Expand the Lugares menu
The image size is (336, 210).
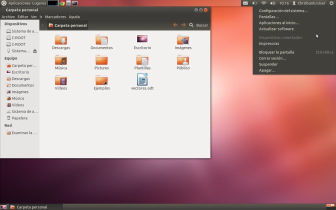click(x=39, y=3)
